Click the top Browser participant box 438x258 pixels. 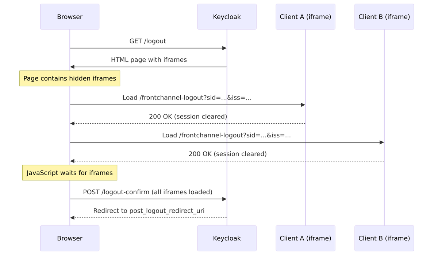pyautogui.click(x=70, y=17)
